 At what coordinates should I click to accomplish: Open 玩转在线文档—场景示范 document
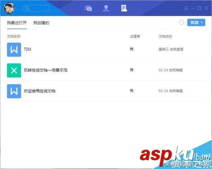point(45,70)
